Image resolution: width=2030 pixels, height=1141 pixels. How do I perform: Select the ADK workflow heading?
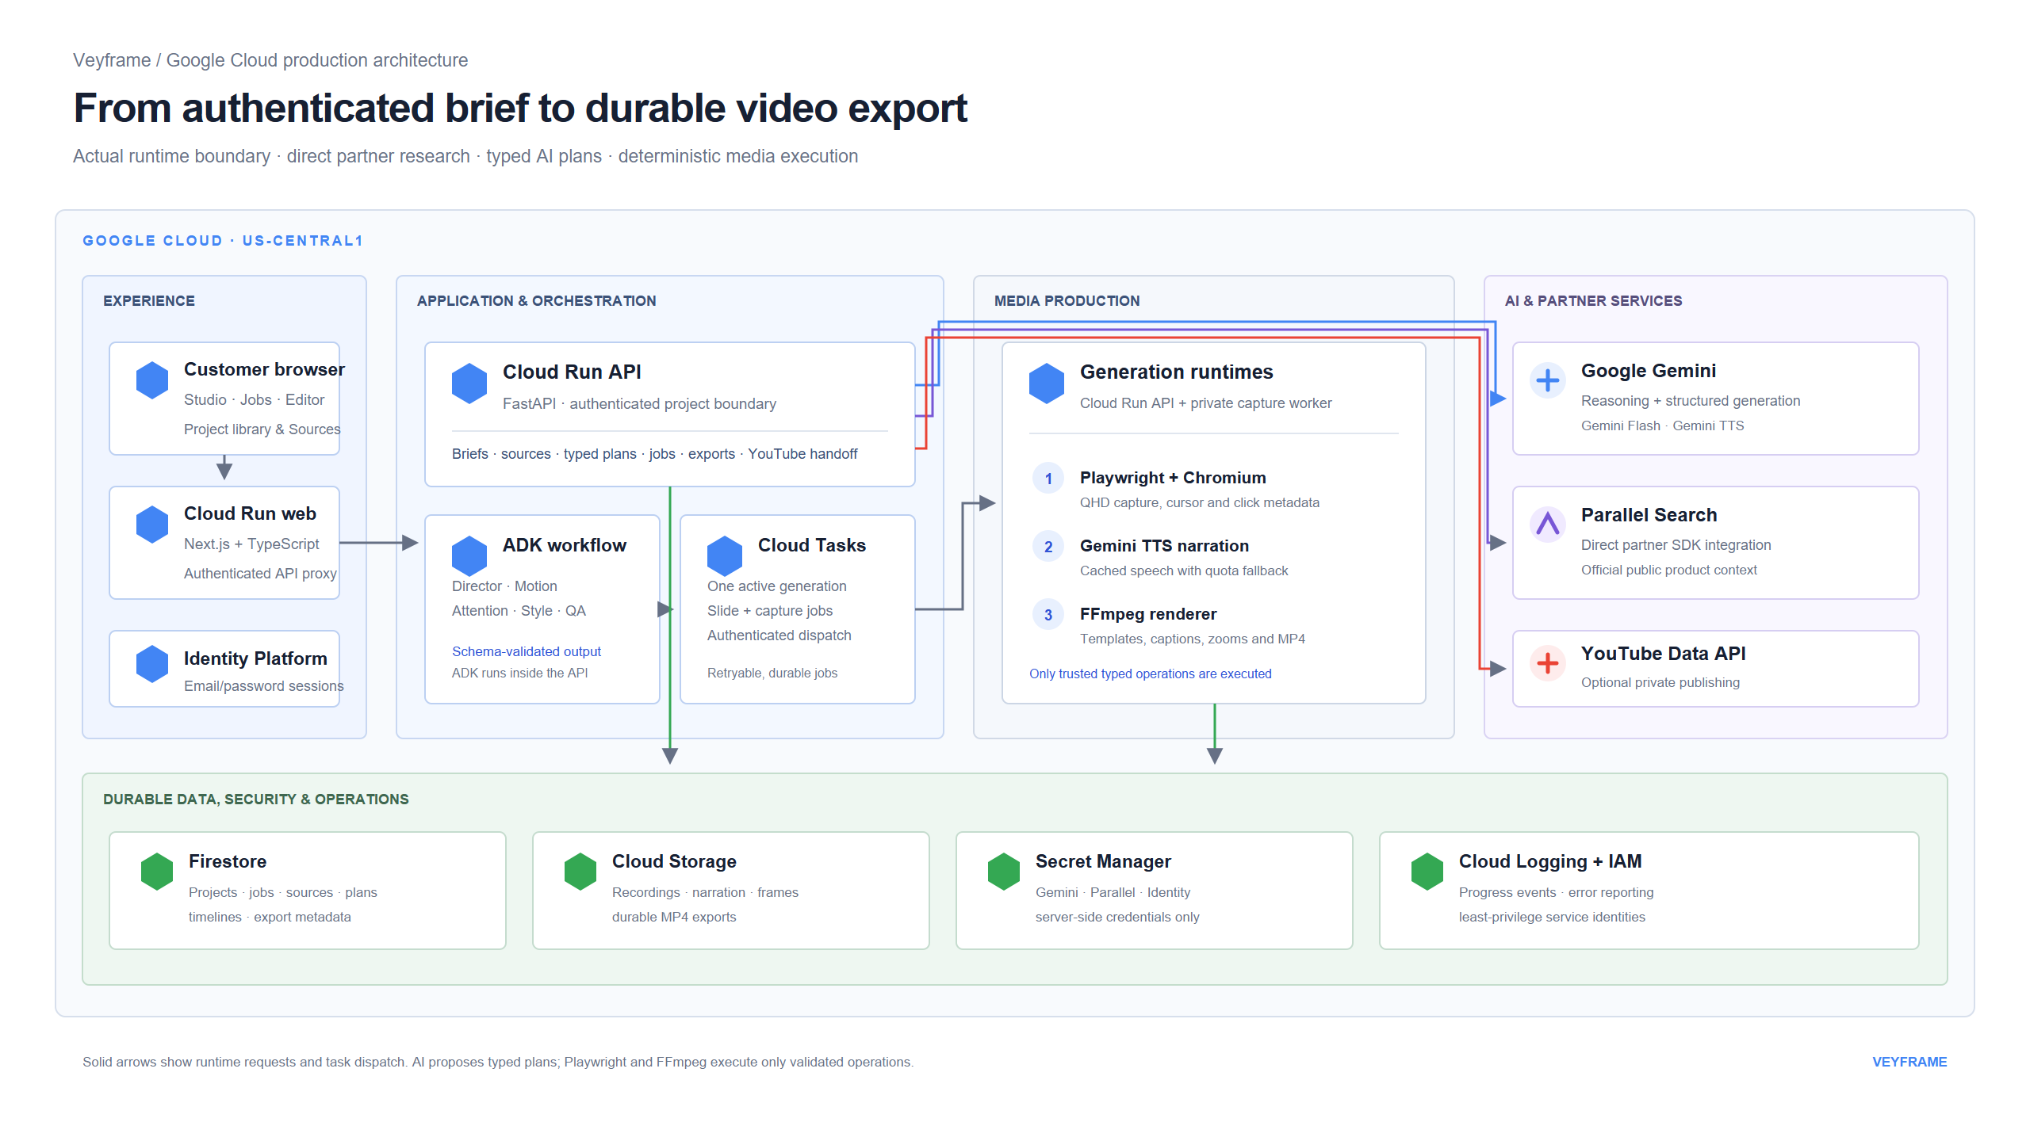pos(565,545)
